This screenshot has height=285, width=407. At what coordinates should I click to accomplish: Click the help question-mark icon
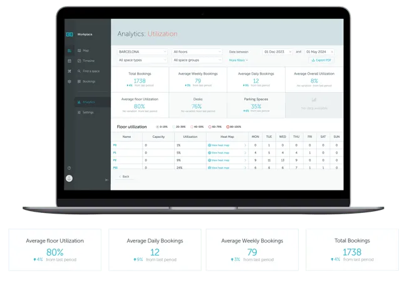coord(69,168)
